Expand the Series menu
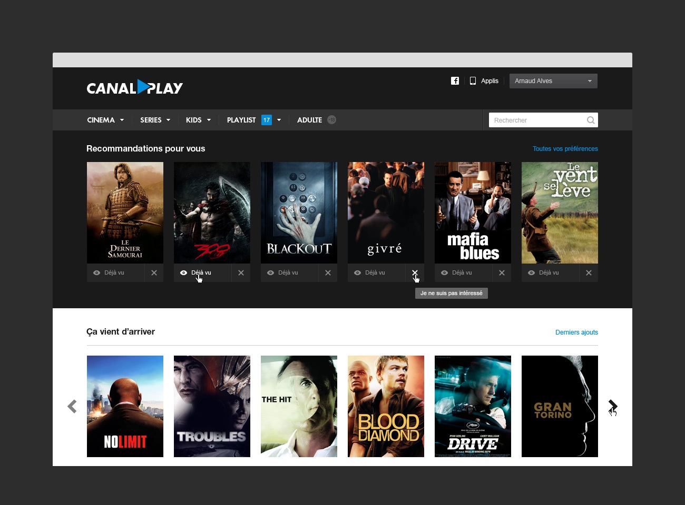The height and width of the screenshot is (505, 685). click(x=155, y=120)
